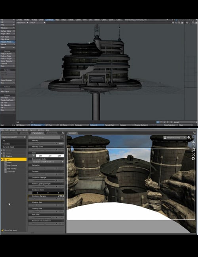Click the draw style sphere icon in DAZ viewport
The height and width of the screenshot is (257, 198).
(189, 138)
